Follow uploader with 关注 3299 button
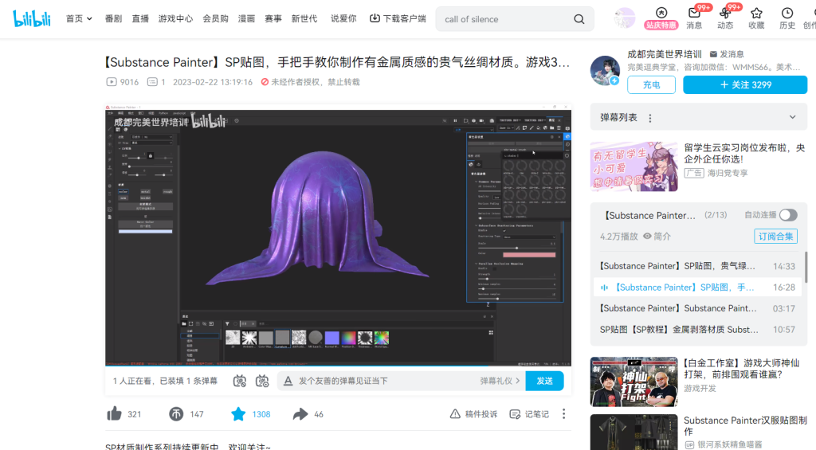Image resolution: width=816 pixels, height=450 pixels. 745,84
